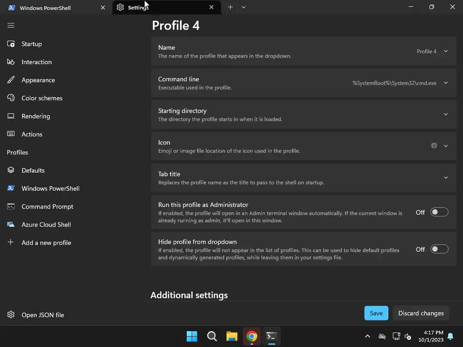Toggle Hide profile from dropdown
463x347 pixels.
[439, 249]
